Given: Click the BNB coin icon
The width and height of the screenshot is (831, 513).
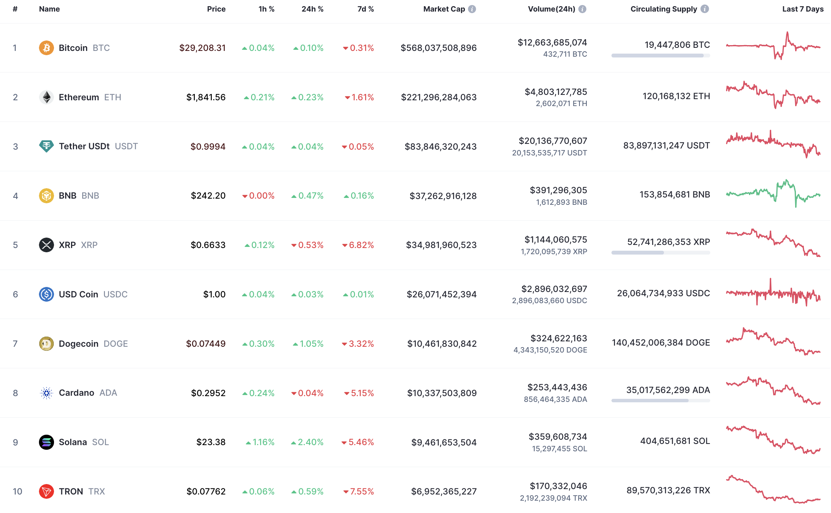Looking at the screenshot, I should point(46,196).
